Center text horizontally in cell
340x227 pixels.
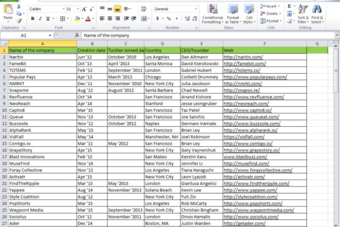click(110, 19)
